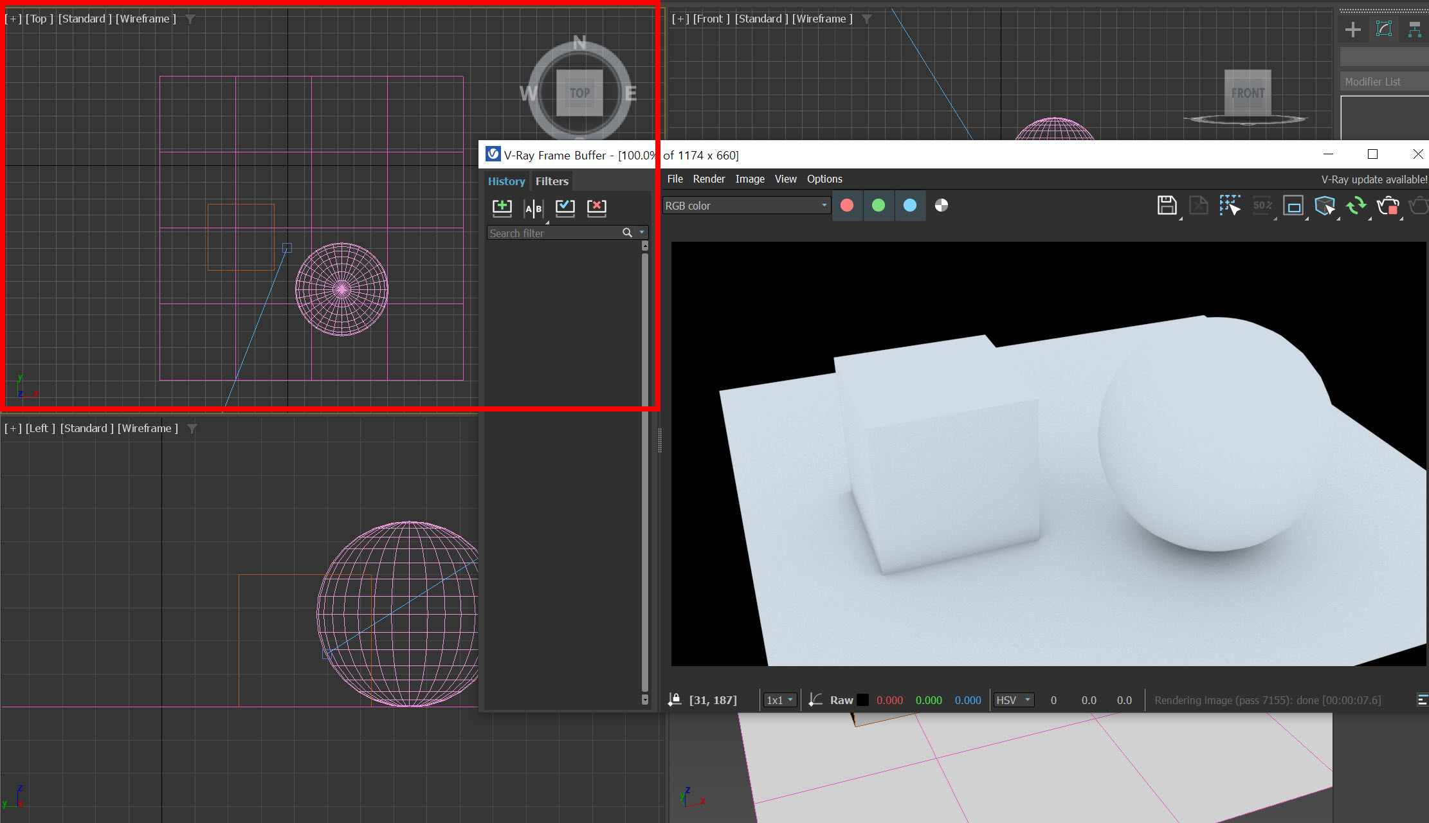Save render to History with plus icon
Viewport: 1429px width, 823px height.
pyautogui.click(x=502, y=207)
